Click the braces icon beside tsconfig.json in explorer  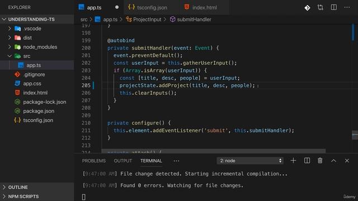pyautogui.click(x=17, y=120)
